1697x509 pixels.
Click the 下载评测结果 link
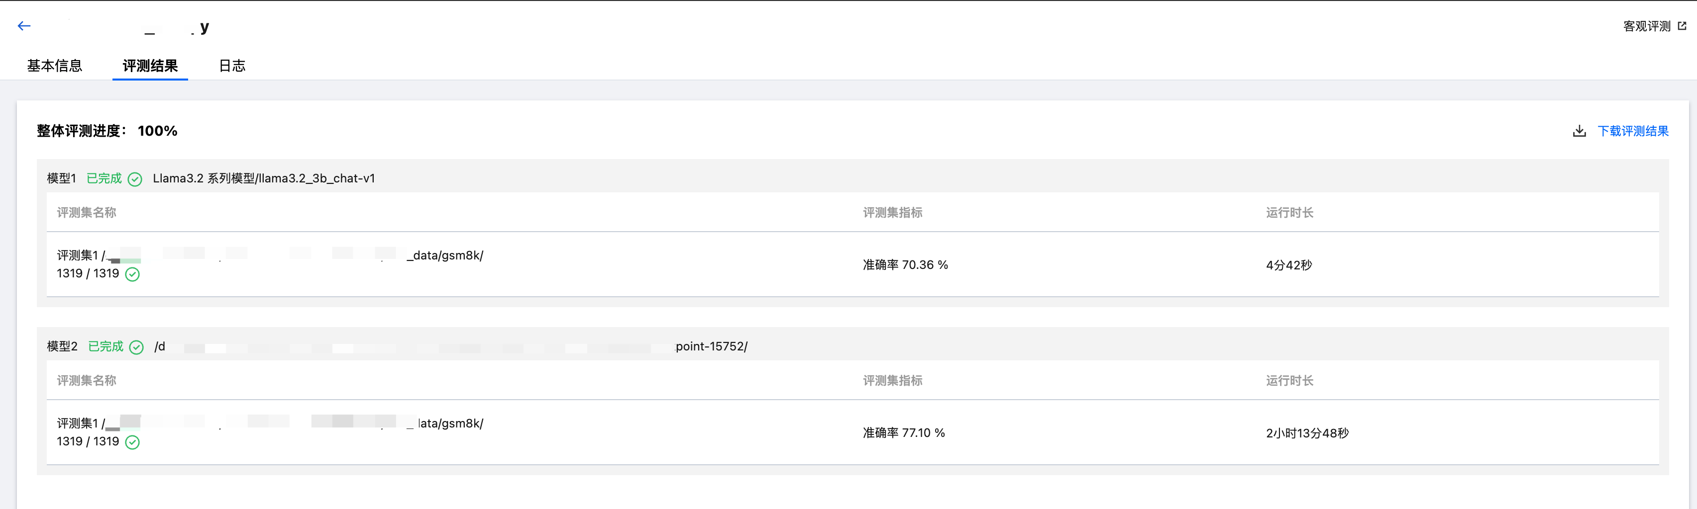tap(1633, 131)
